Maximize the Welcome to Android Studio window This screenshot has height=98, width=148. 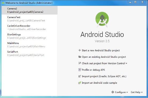(135, 2)
